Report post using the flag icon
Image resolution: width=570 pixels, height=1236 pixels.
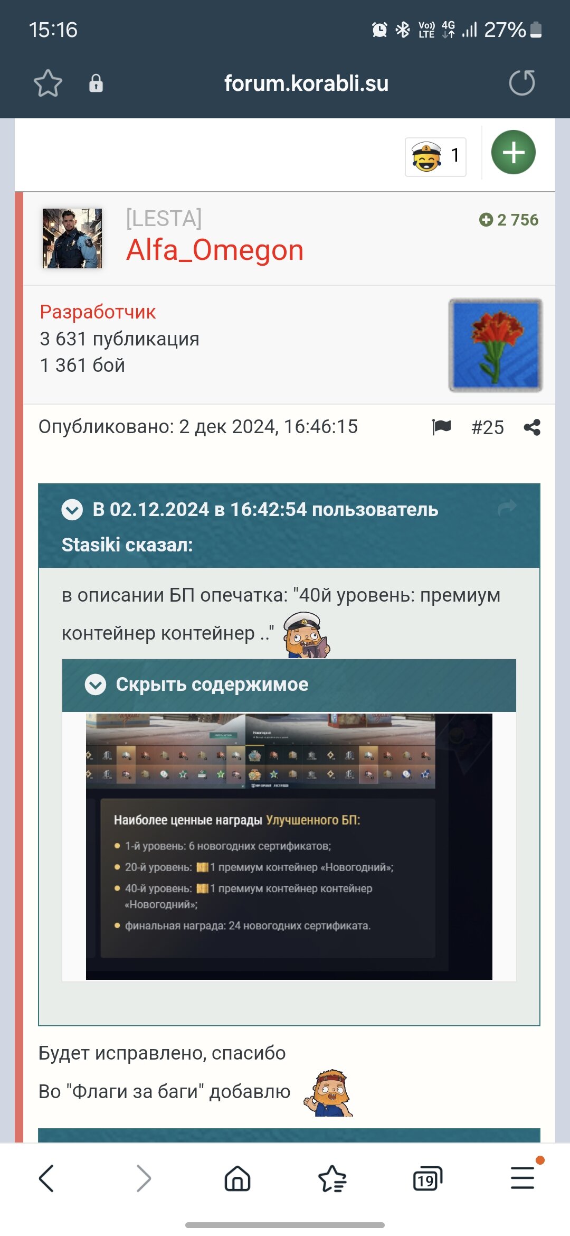(441, 427)
